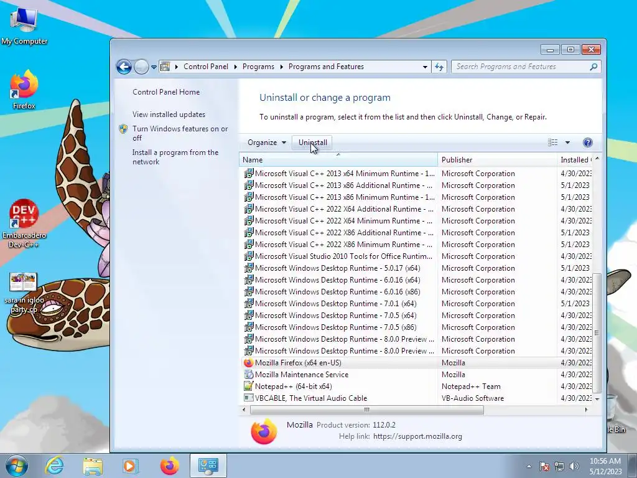Click VB-Audio Software publisher cell
This screenshot has height=478, width=637.
click(x=473, y=398)
